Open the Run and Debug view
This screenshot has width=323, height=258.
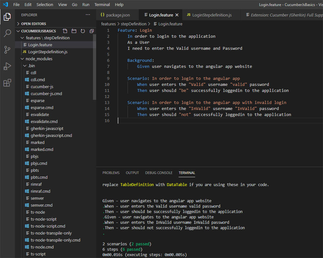(7, 66)
